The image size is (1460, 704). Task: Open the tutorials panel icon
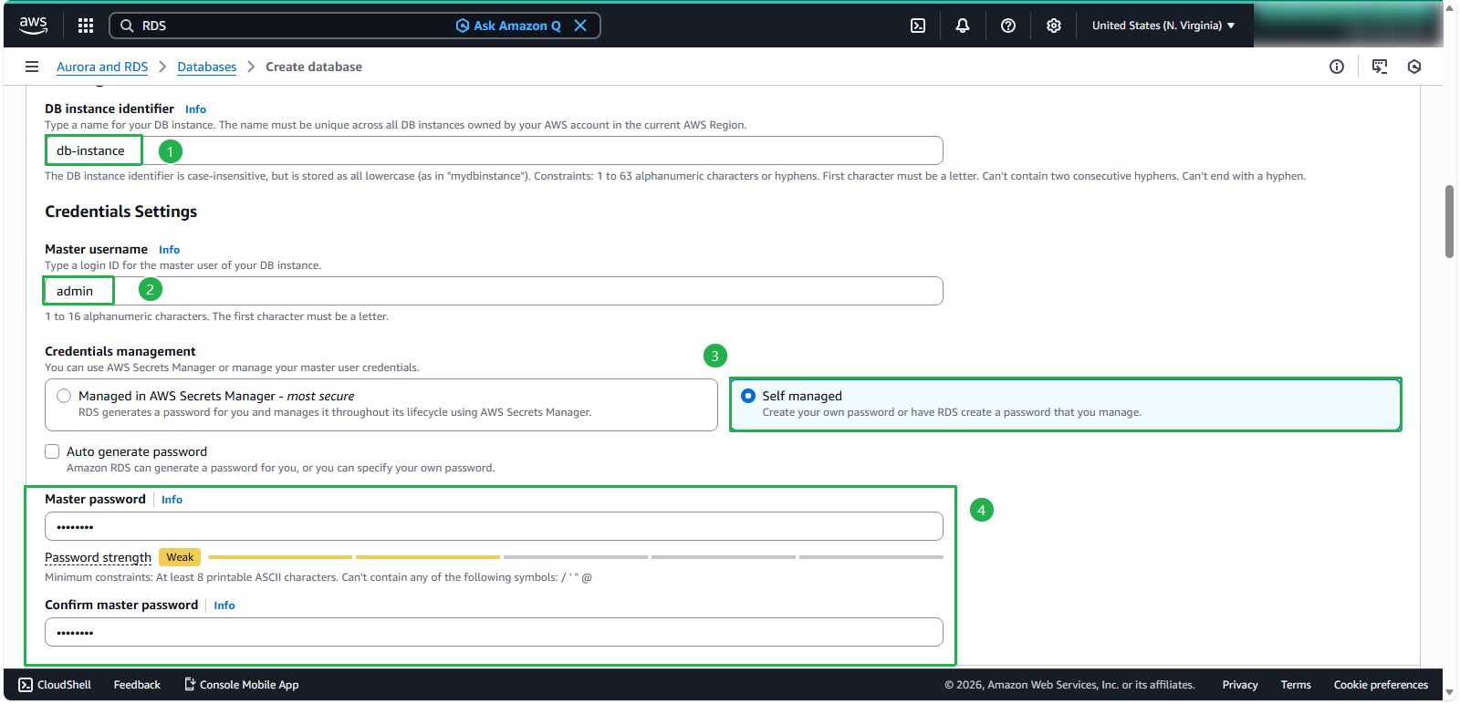coord(1380,67)
